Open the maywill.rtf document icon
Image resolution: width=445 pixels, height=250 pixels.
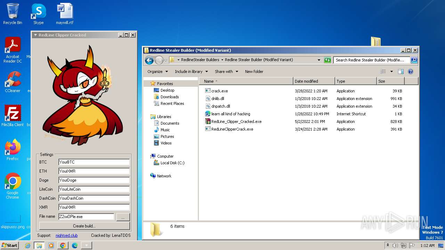pos(65,14)
